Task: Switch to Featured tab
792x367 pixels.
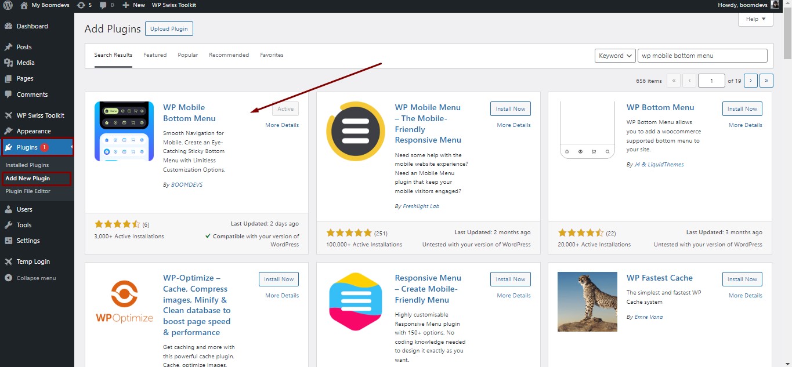Action: click(155, 55)
